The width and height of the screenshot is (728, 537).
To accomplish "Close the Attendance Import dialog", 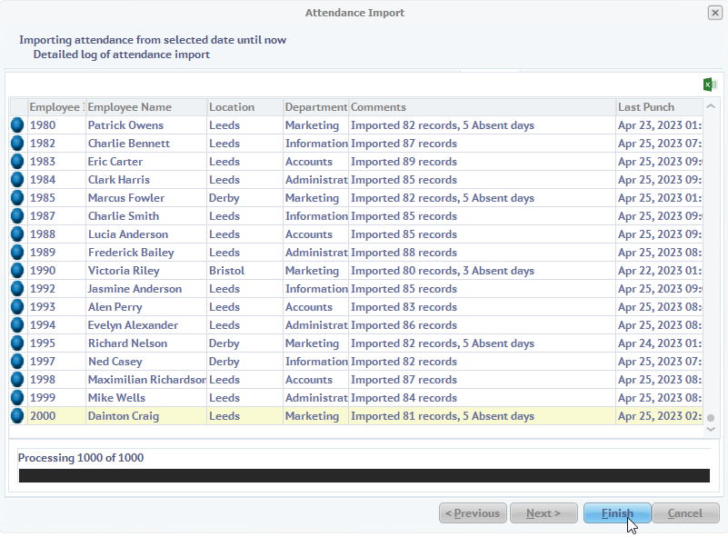I will click(x=714, y=13).
